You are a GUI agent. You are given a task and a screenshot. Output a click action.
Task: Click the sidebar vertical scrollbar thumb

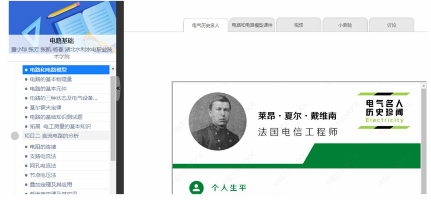(113, 118)
